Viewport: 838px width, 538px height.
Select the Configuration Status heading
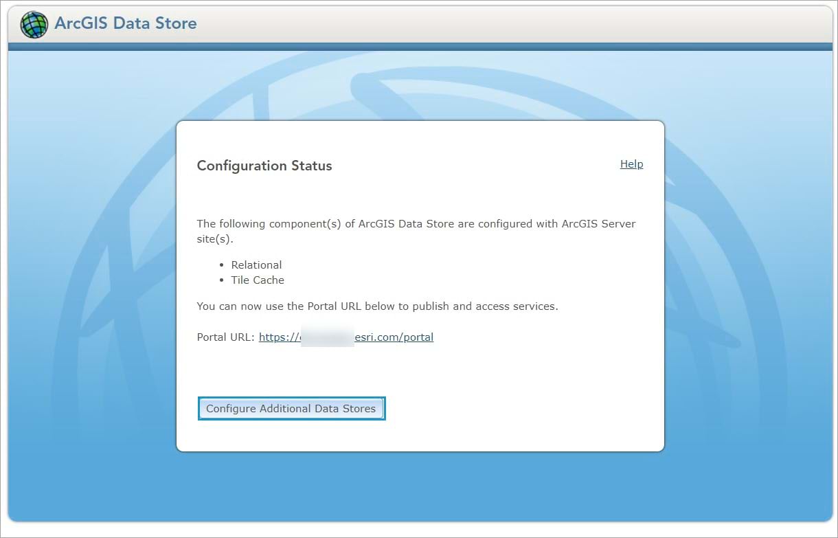264,166
